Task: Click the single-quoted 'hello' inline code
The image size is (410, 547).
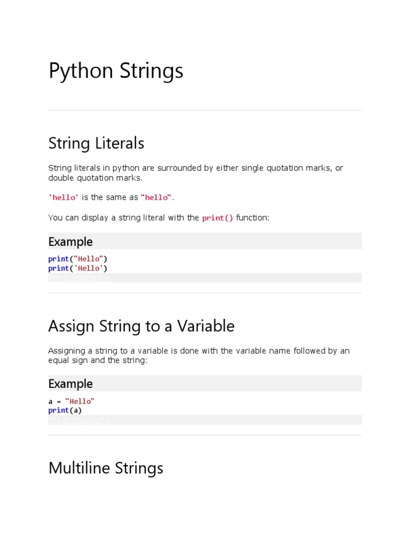Action: tap(64, 198)
